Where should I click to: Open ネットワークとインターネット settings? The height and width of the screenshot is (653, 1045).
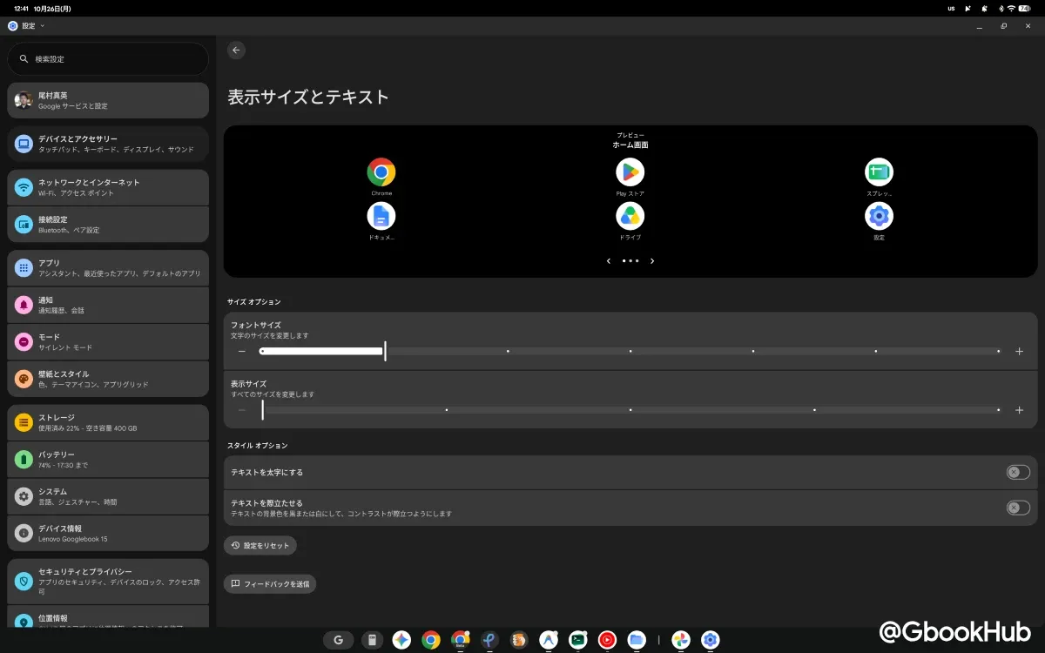(x=108, y=187)
